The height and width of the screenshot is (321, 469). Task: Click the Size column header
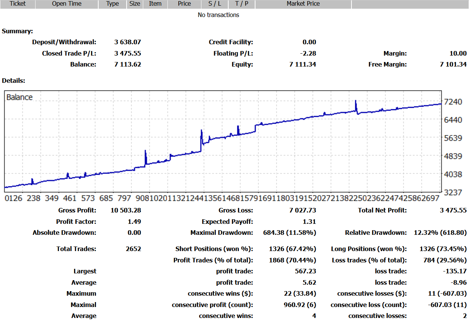point(135,4)
